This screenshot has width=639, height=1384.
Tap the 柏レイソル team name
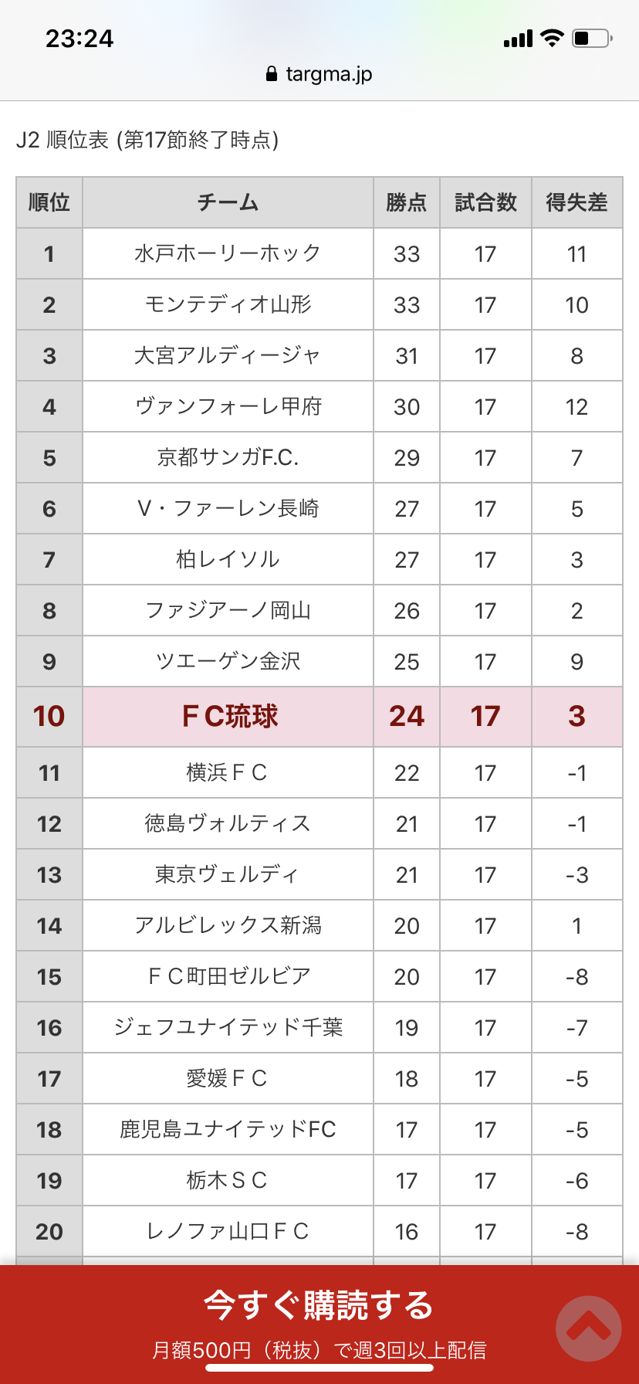228,559
